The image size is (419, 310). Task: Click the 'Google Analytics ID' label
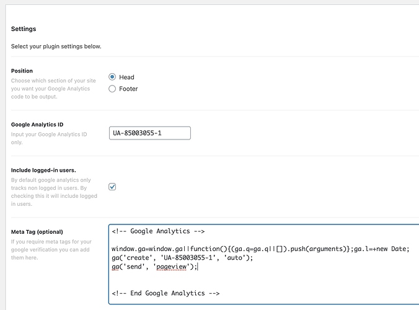click(x=37, y=125)
